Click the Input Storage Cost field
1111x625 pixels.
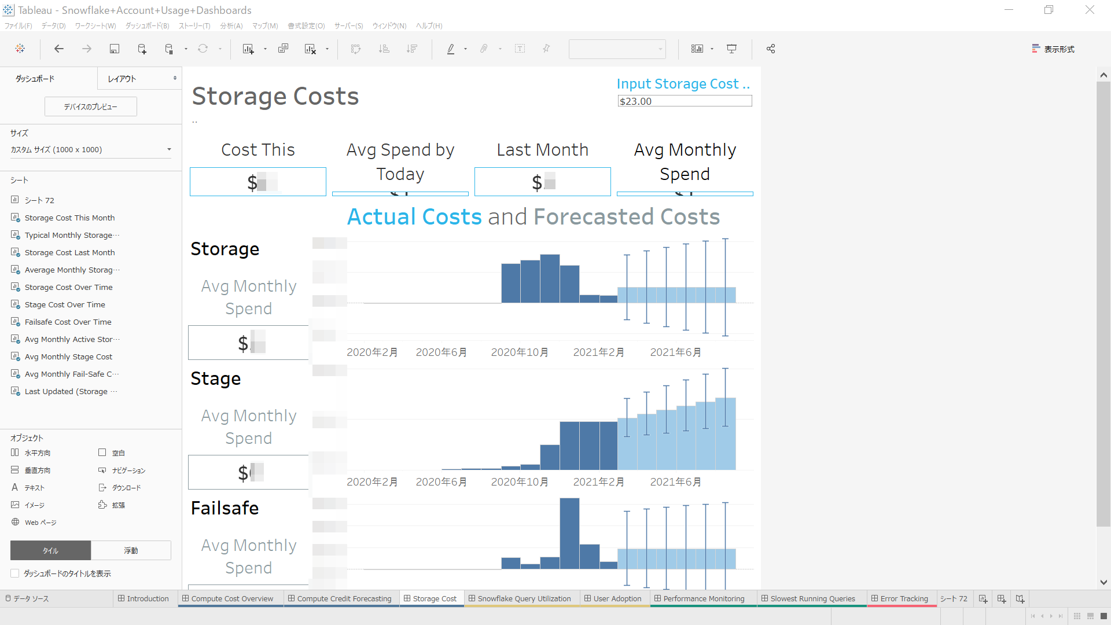tap(685, 101)
